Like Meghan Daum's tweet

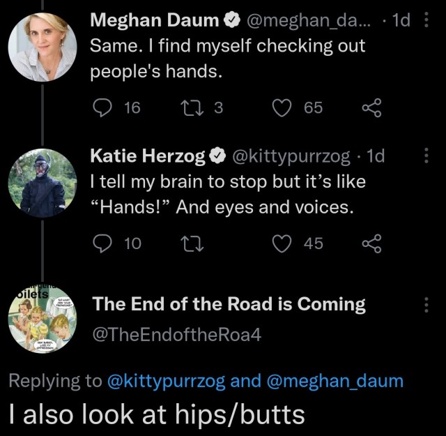coord(282,107)
